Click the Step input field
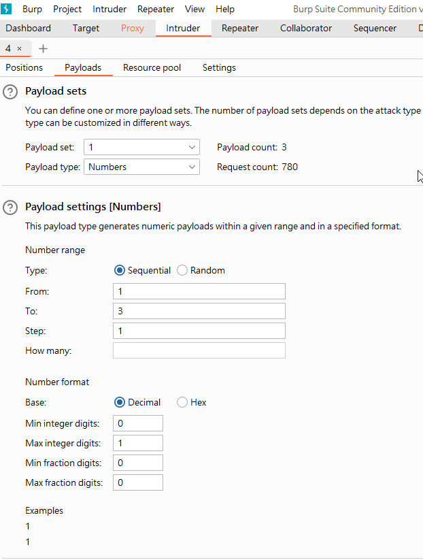Viewport: 423px width, 560px height. tap(199, 331)
